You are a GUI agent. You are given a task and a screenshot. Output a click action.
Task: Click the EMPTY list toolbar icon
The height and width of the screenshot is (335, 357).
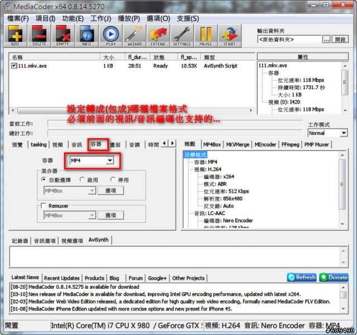click(x=63, y=36)
